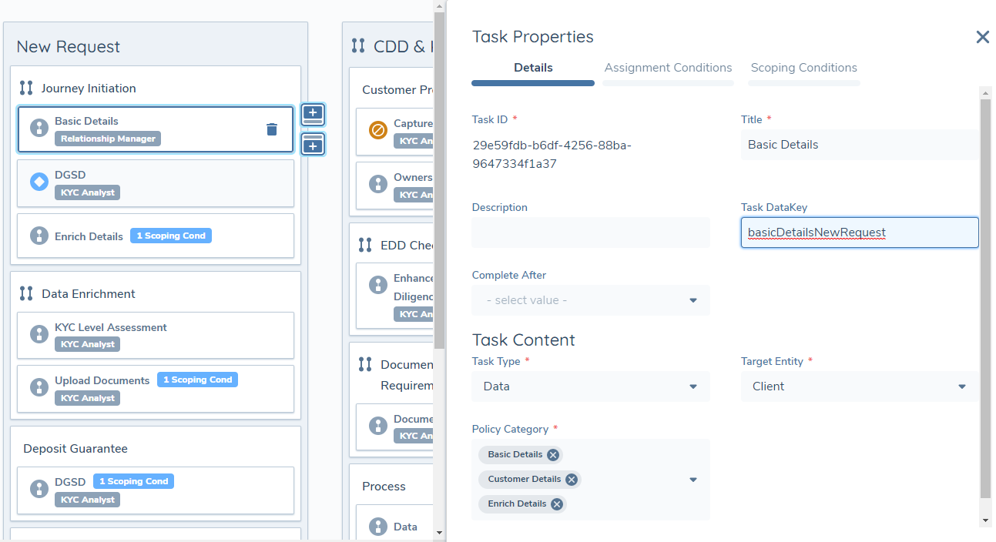Click the person icon on the Data task
The width and height of the screenshot is (996, 542).
coord(377,526)
